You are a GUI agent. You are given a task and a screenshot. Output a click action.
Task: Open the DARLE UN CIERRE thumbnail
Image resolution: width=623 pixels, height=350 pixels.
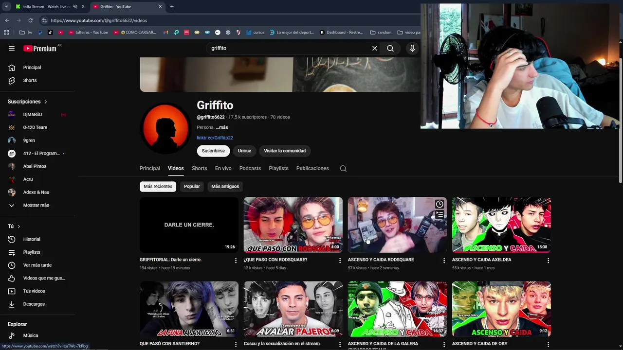(x=189, y=225)
